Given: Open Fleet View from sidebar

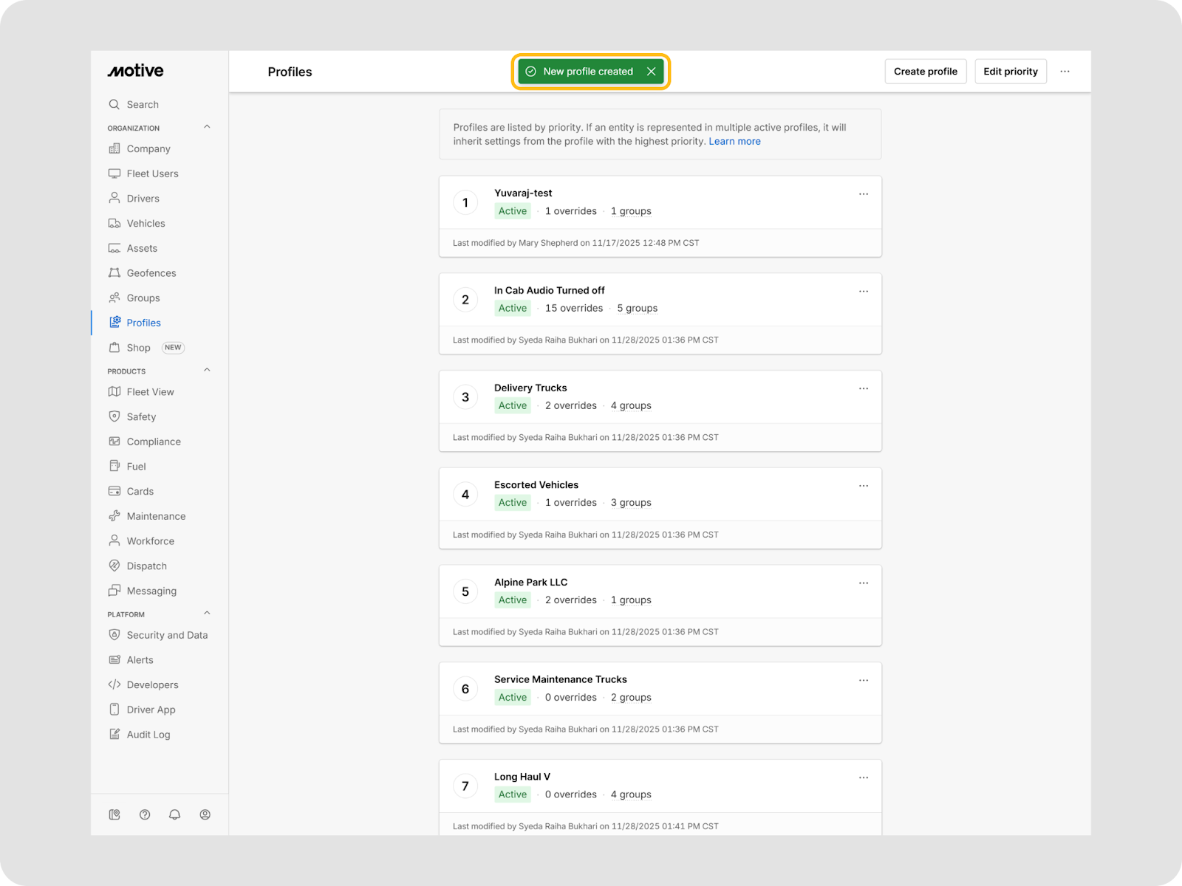Looking at the screenshot, I should 150,392.
